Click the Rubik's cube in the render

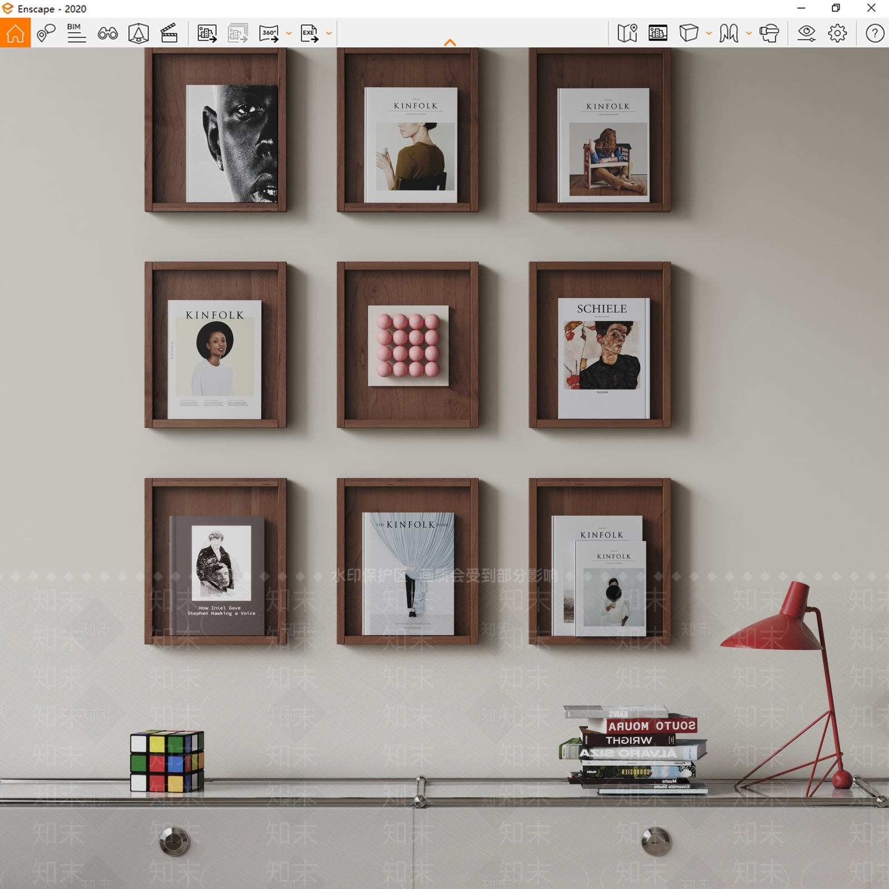point(167,761)
